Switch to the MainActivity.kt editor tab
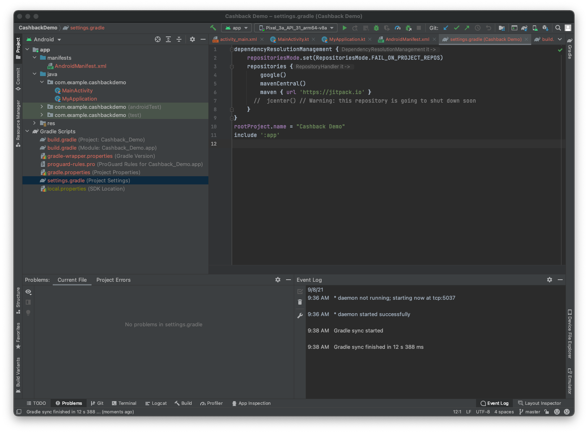 (x=293, y=39)
